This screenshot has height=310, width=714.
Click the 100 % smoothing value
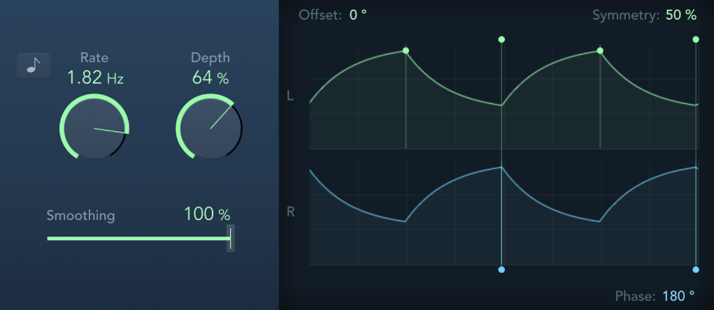click(207, 214)
